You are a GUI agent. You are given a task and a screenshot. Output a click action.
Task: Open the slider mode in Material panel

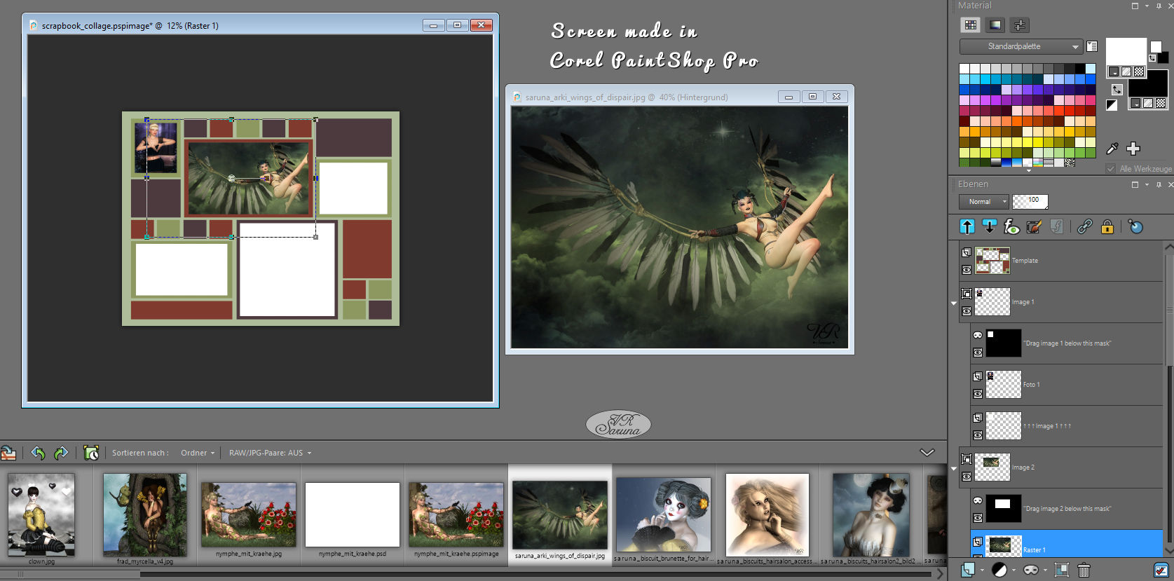tap(1020, 25)
